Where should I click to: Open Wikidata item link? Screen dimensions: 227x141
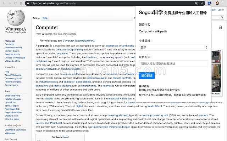tap(12, 116)
